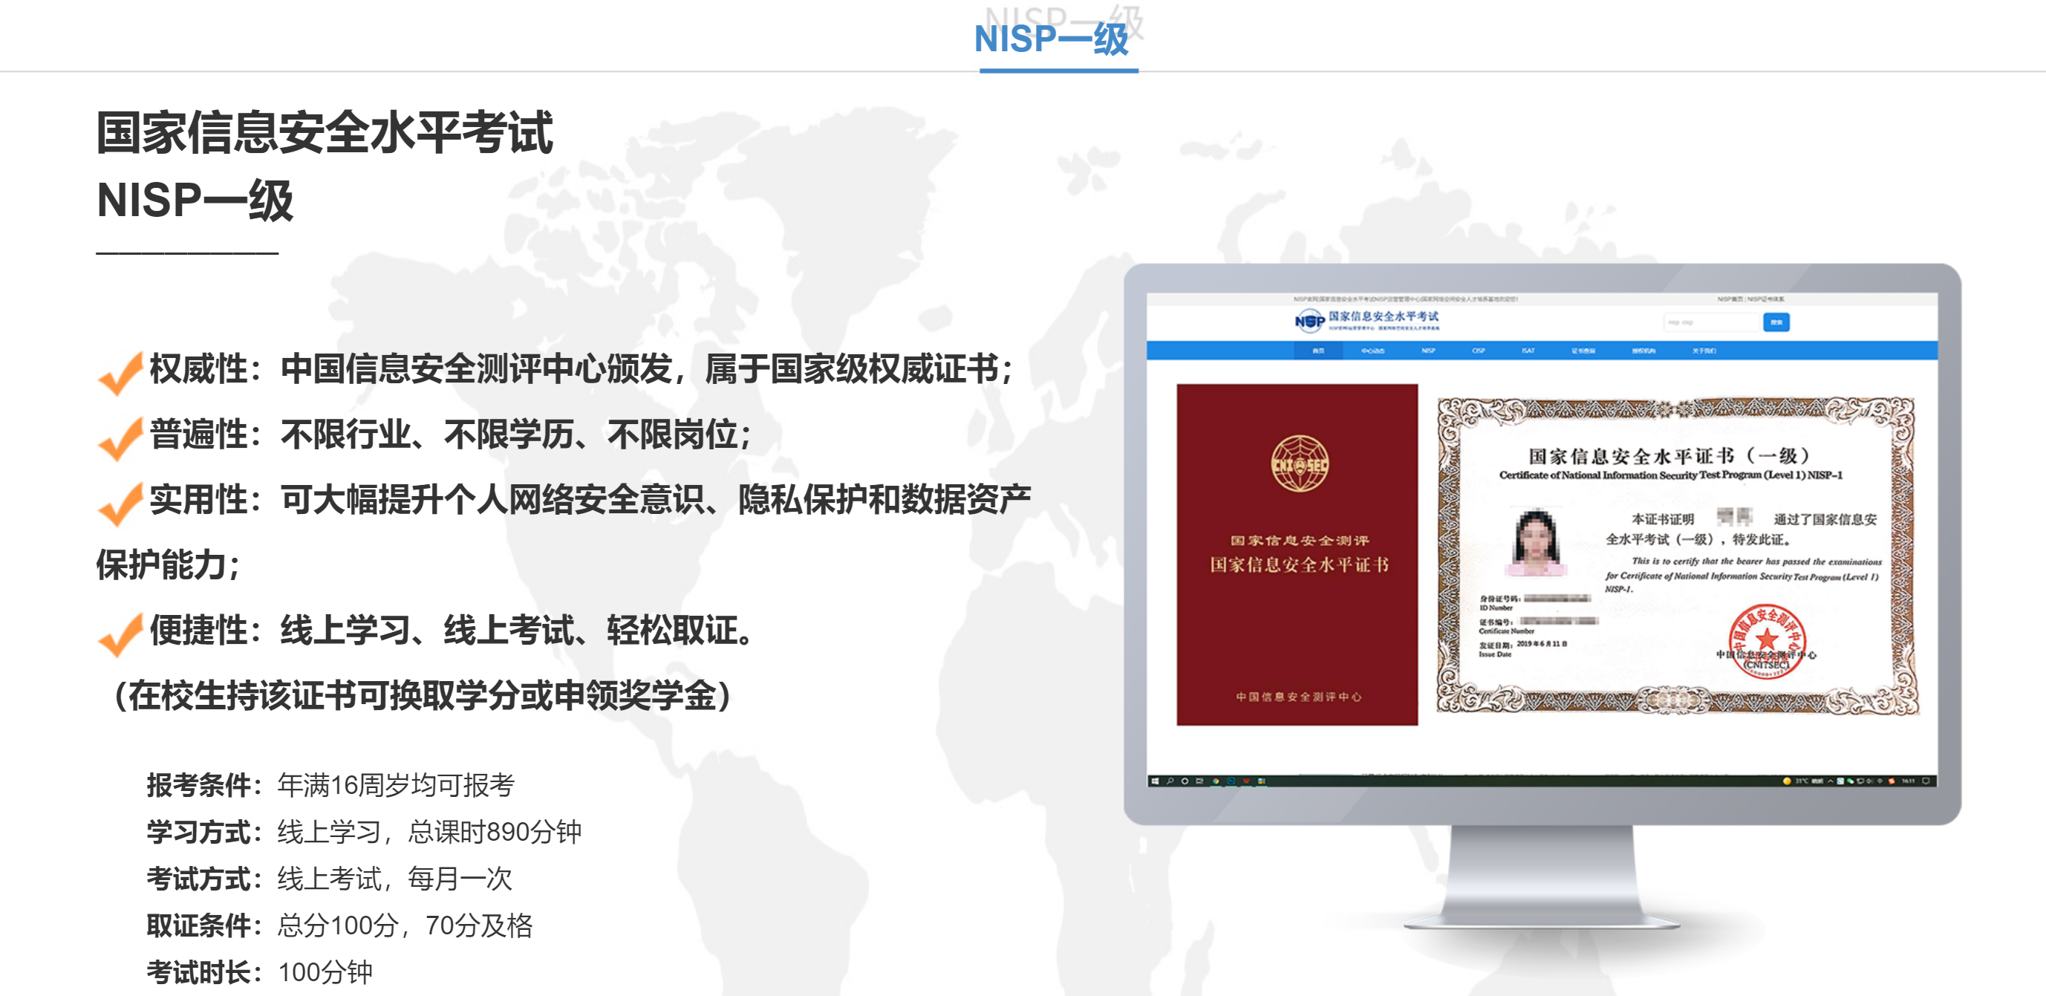Click the value 100分钟
This screenshot has height=996, width=2046.
325,973
